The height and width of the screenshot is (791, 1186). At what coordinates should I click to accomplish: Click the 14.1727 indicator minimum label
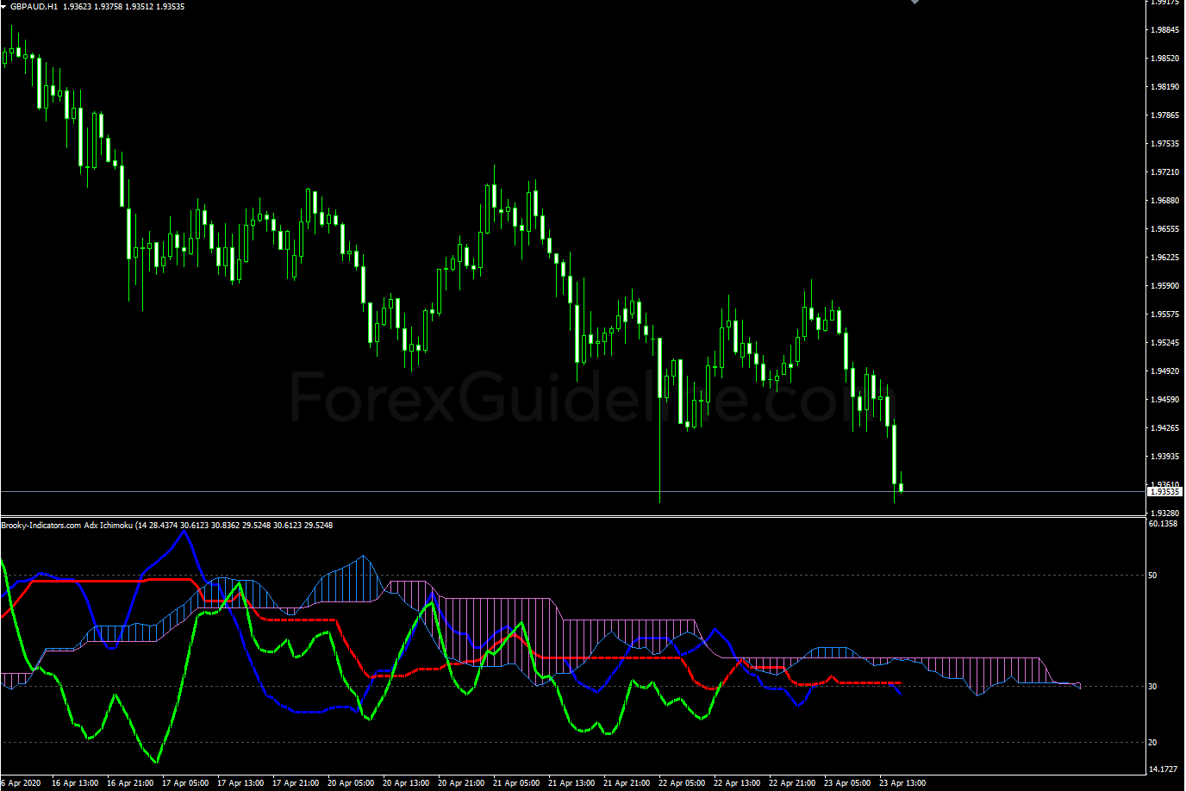click(x=1163, y=769)
